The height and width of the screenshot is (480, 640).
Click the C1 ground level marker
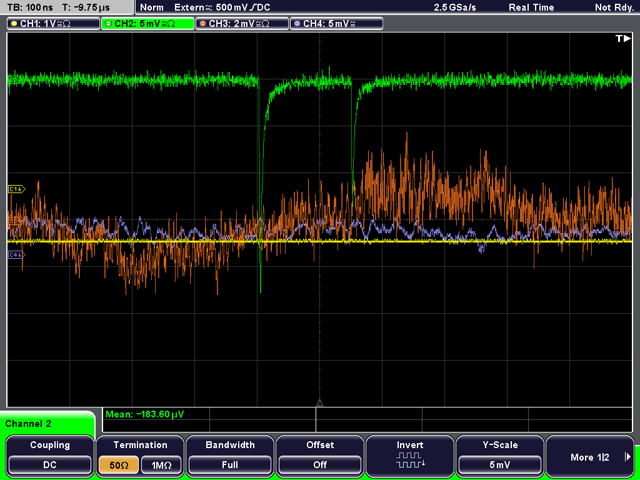pos(17,189)
